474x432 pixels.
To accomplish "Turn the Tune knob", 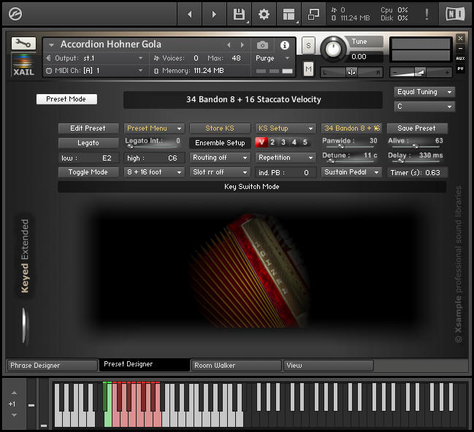I will 333,48.
